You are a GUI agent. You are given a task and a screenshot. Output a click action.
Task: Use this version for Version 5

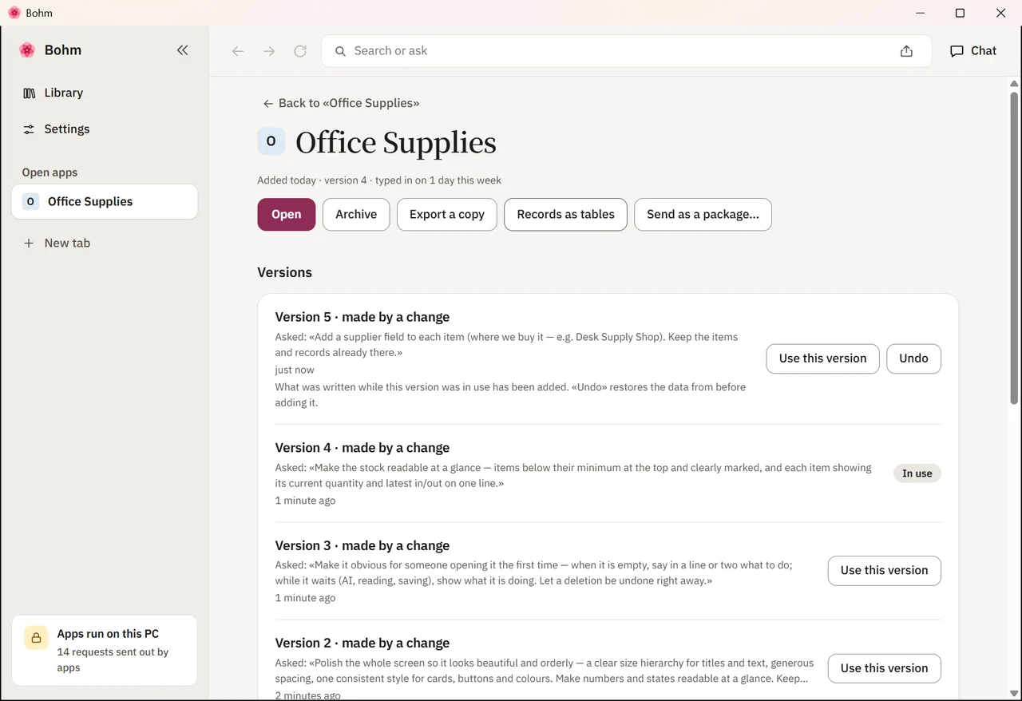click(823, 358)
